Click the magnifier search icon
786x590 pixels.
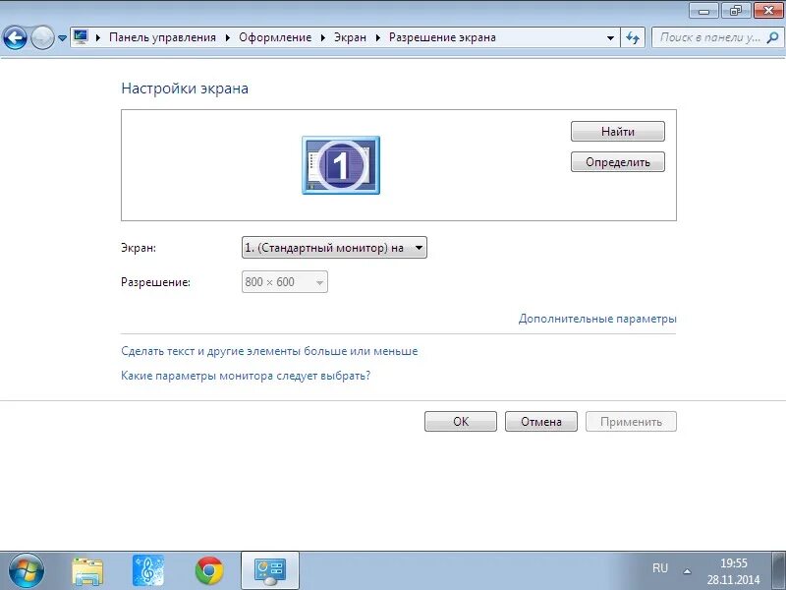773,37
